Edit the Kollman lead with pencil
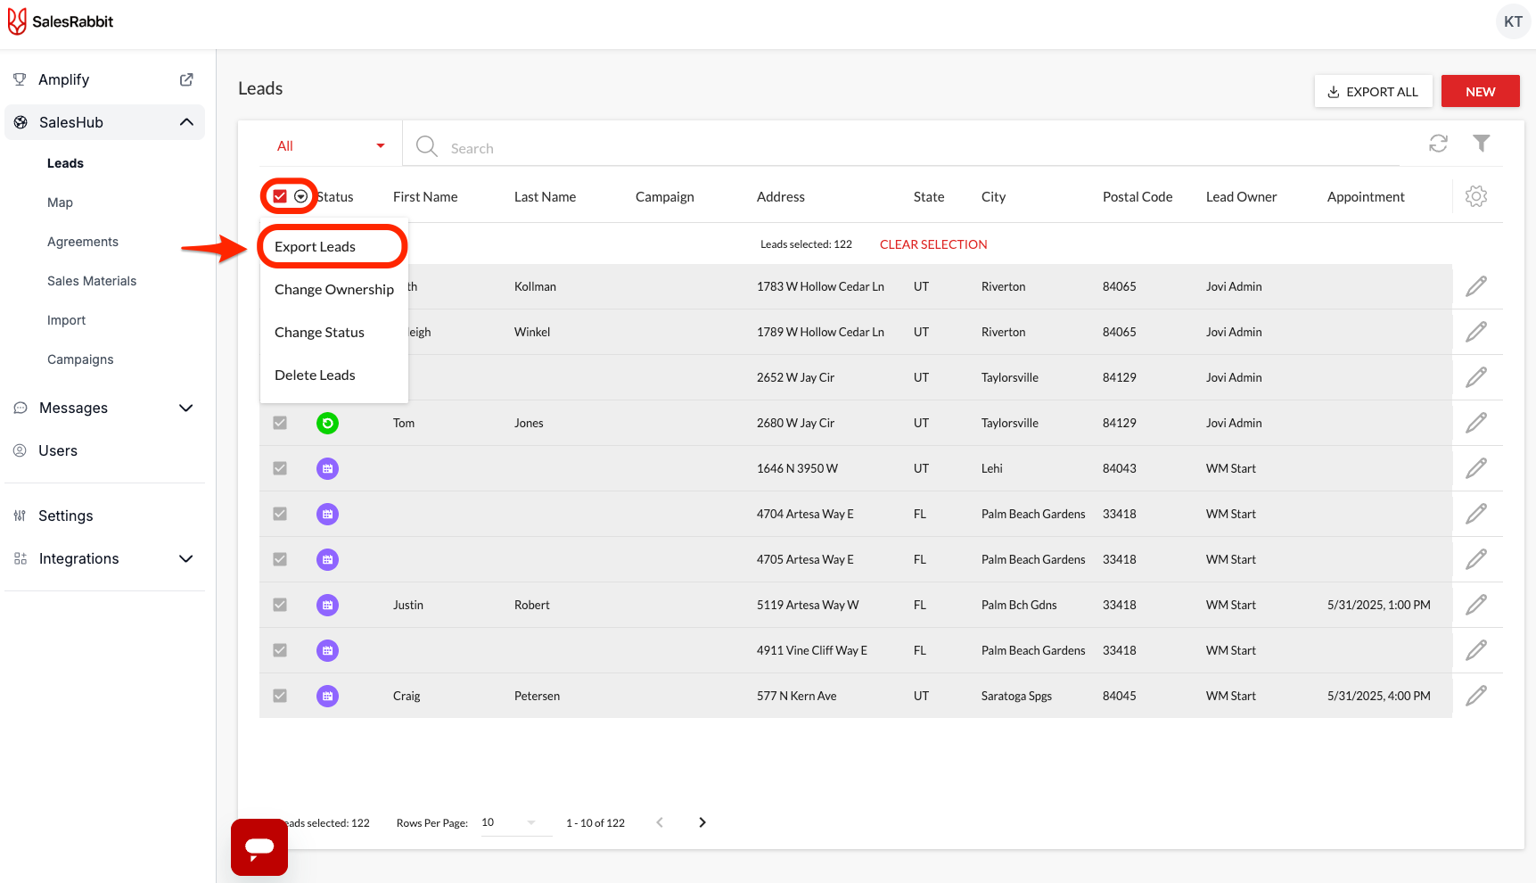This screenshot has height=883, width=1536. 1476,286
